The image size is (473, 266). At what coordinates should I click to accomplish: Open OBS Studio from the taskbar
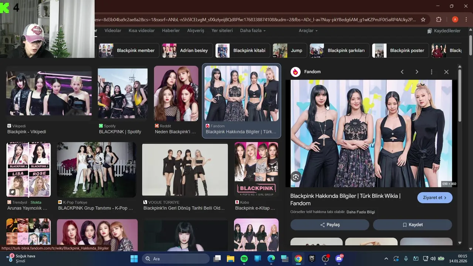325,259
